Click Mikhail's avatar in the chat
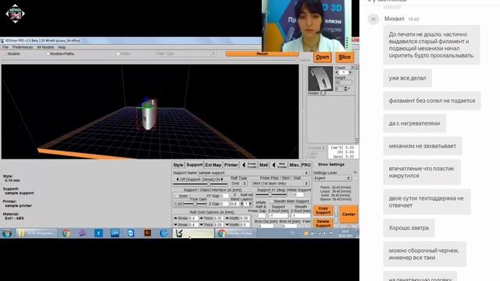Screen dimensions: 500x281 pos(373,19)
